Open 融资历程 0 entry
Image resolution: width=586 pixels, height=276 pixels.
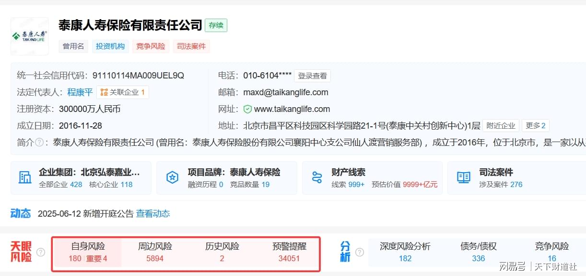pyautogui.click(x=205, y=185)
